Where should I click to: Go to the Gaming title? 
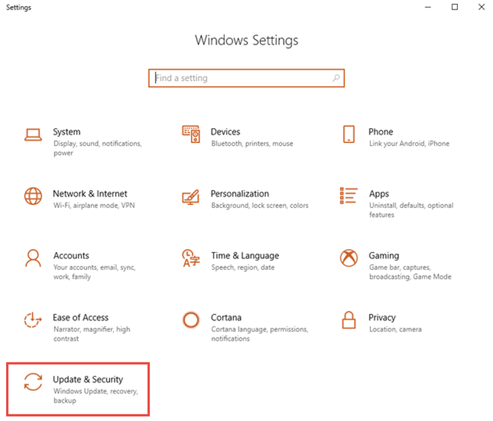tap(384, 256)
